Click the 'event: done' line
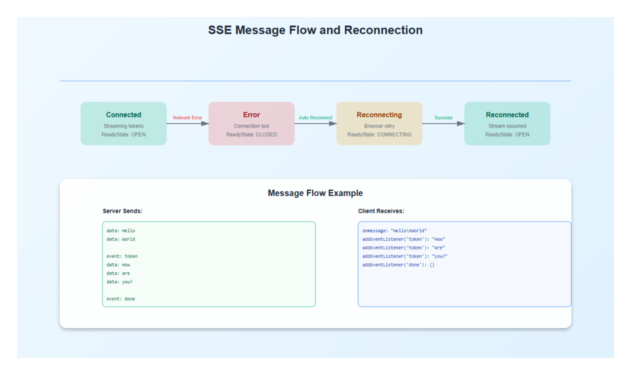Screen dimensions: 631x375 [x=121, y=299]
